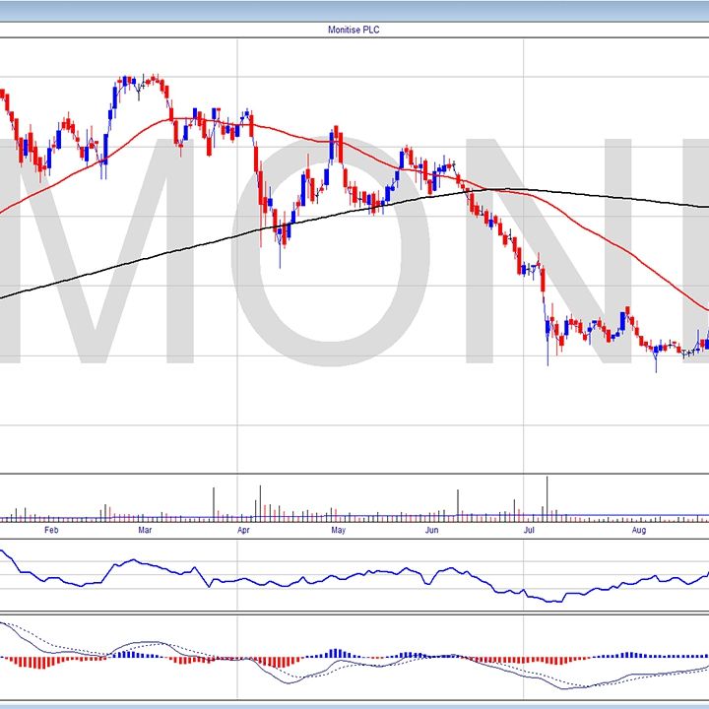
Task: Click the Monitise PLC chart title
Action: pyautogui.click(x=354, y=31)
